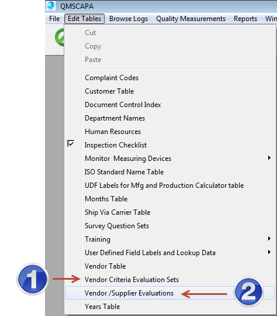Expand the Training submenu arrow
This screenshot has height=316, width=277.
click(269, 239)
